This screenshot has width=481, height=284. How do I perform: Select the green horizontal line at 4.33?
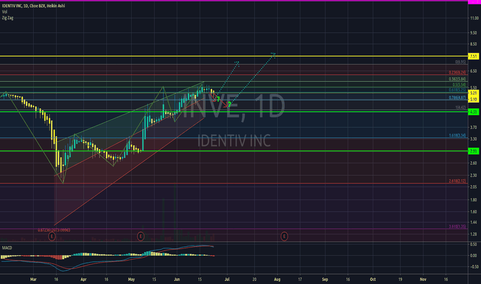click(x=234, y=112)
